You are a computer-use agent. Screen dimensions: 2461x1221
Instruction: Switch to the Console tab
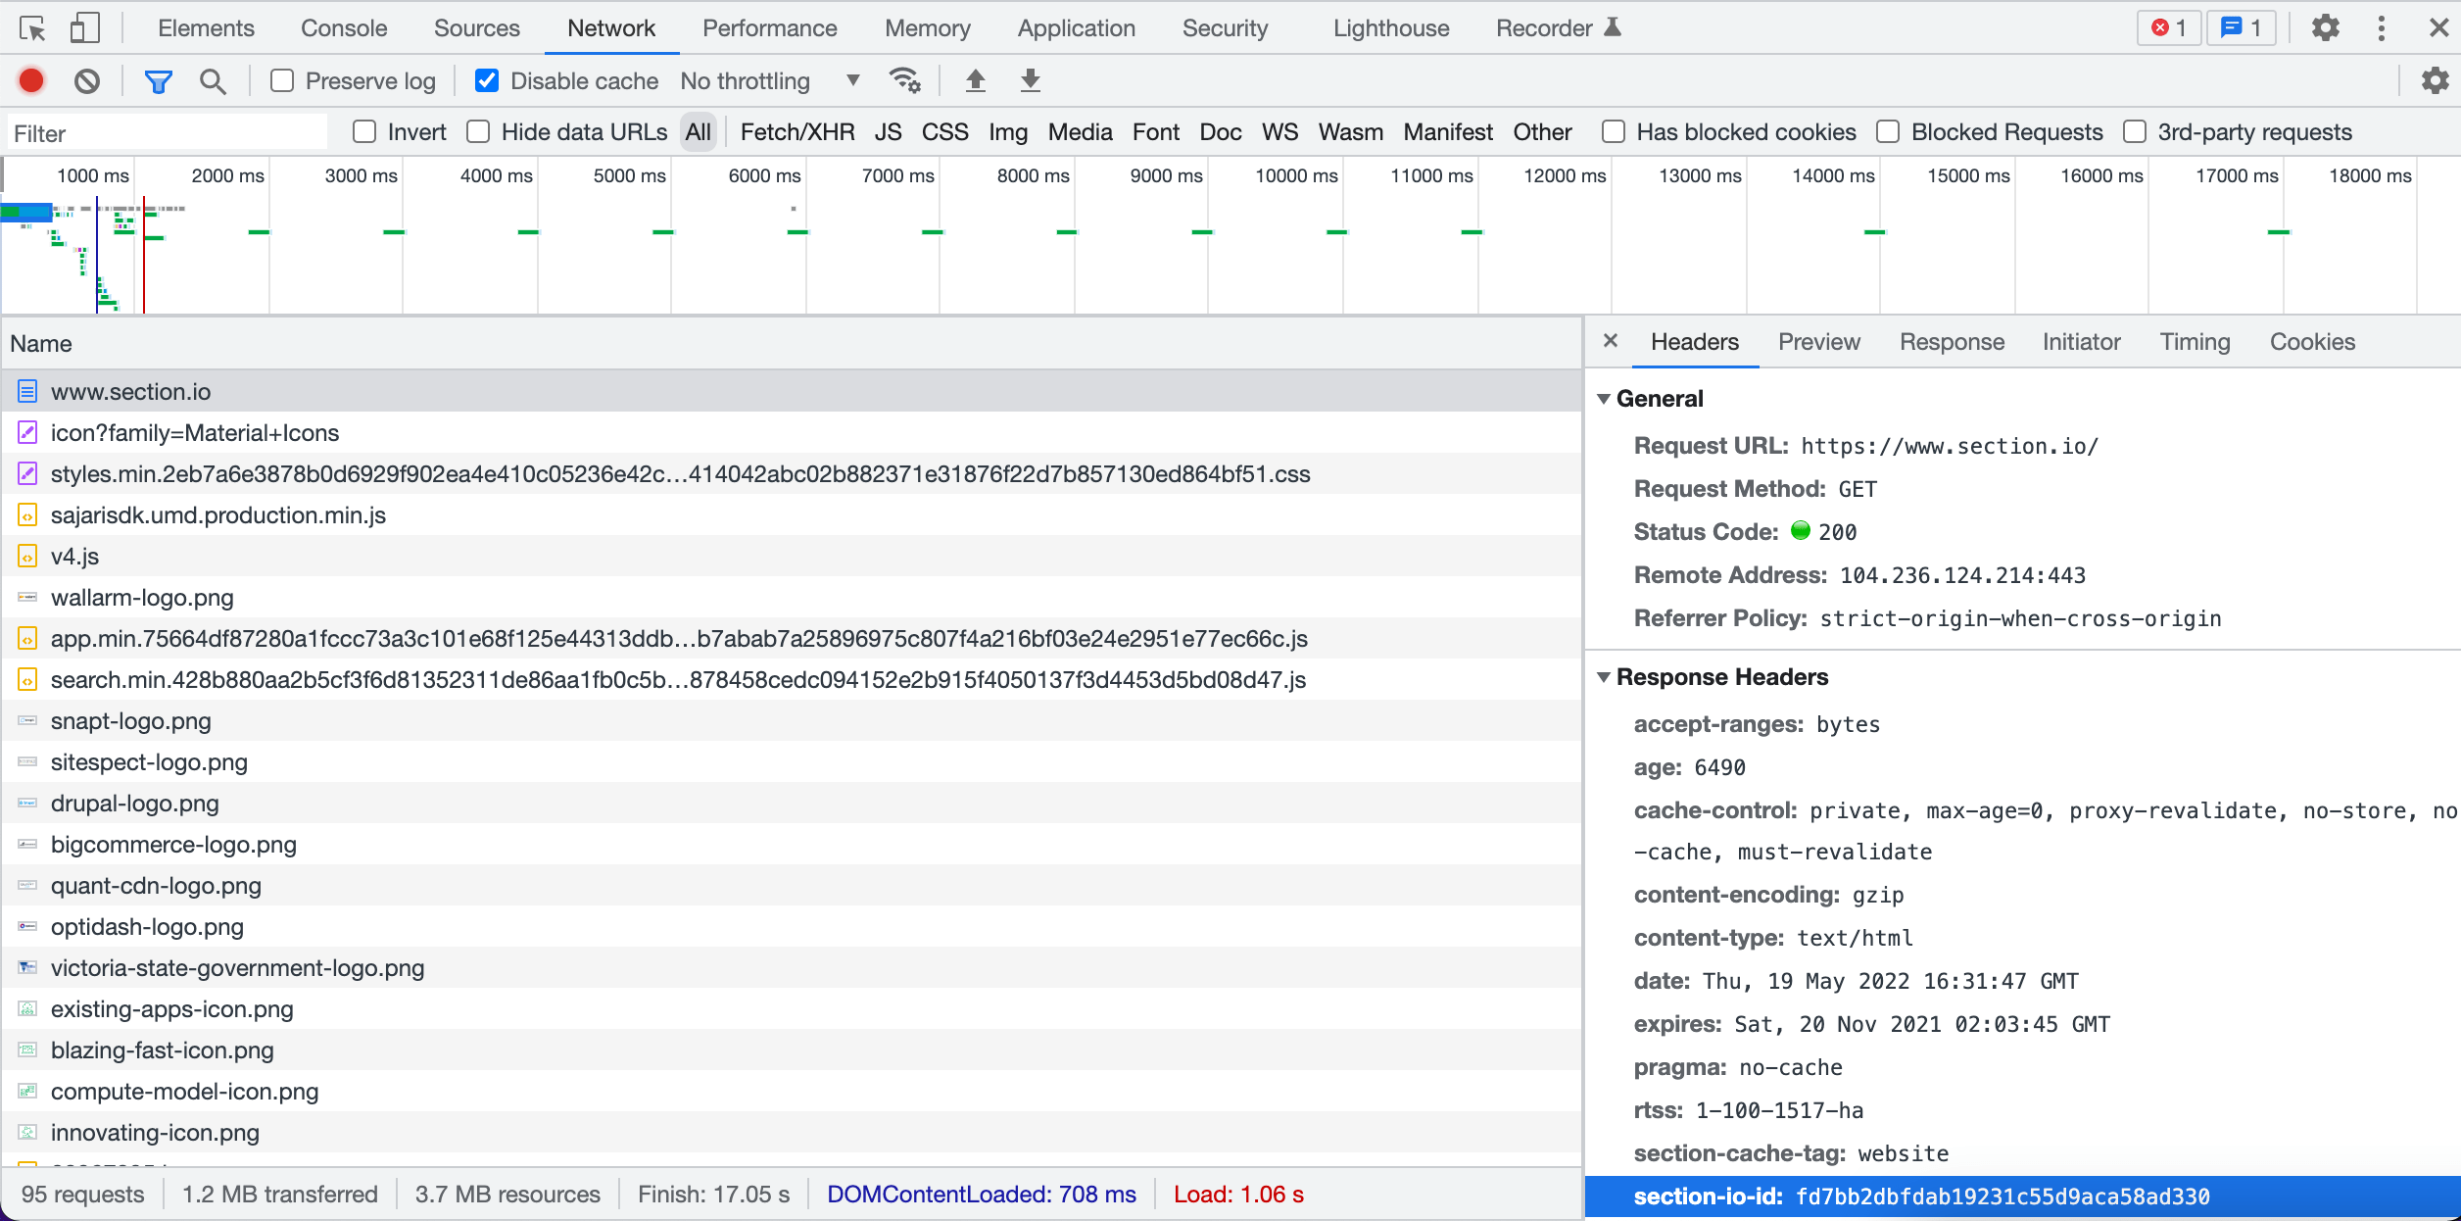tap(344, 27)
